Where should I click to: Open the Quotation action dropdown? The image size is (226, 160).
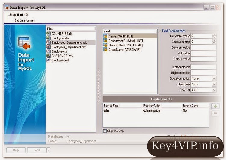(x=214, y=78)
